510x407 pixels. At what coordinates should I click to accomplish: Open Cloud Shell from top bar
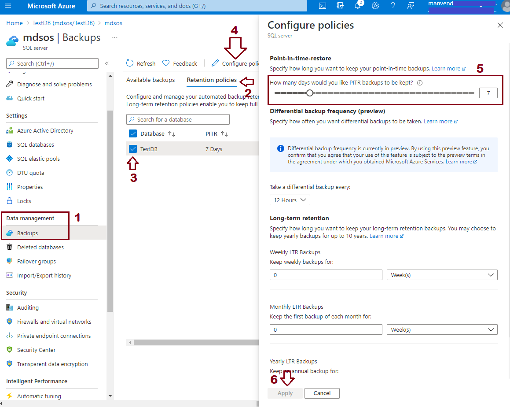pyautogui.click(x=323, y=6)
